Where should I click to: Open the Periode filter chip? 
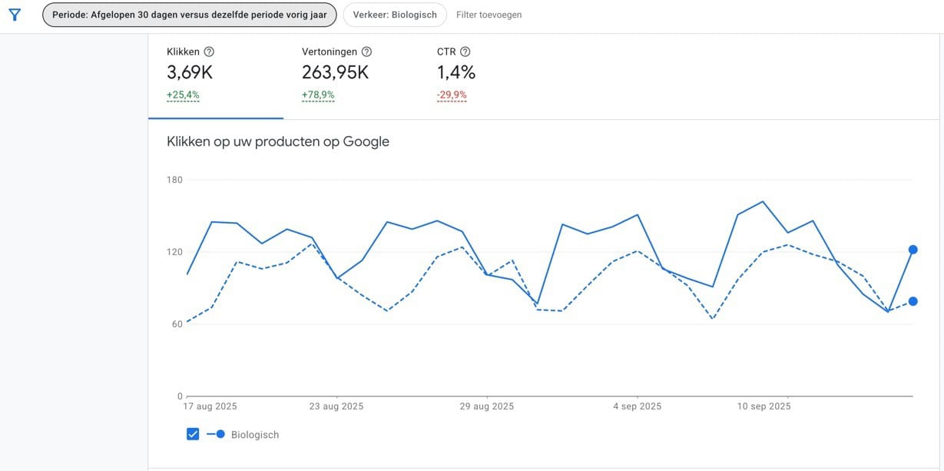[188, 14]
